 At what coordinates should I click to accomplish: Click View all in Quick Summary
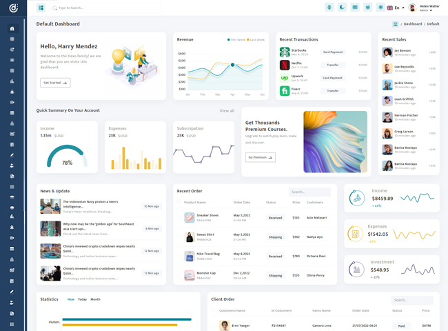(x=227, y=110)
